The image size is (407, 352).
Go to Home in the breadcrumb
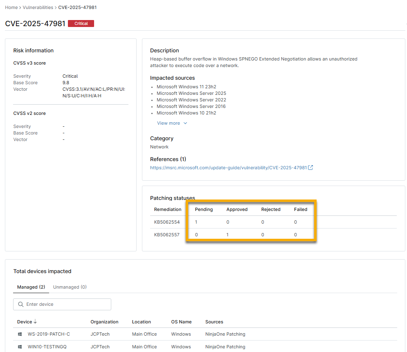click(x=11, y=7)
